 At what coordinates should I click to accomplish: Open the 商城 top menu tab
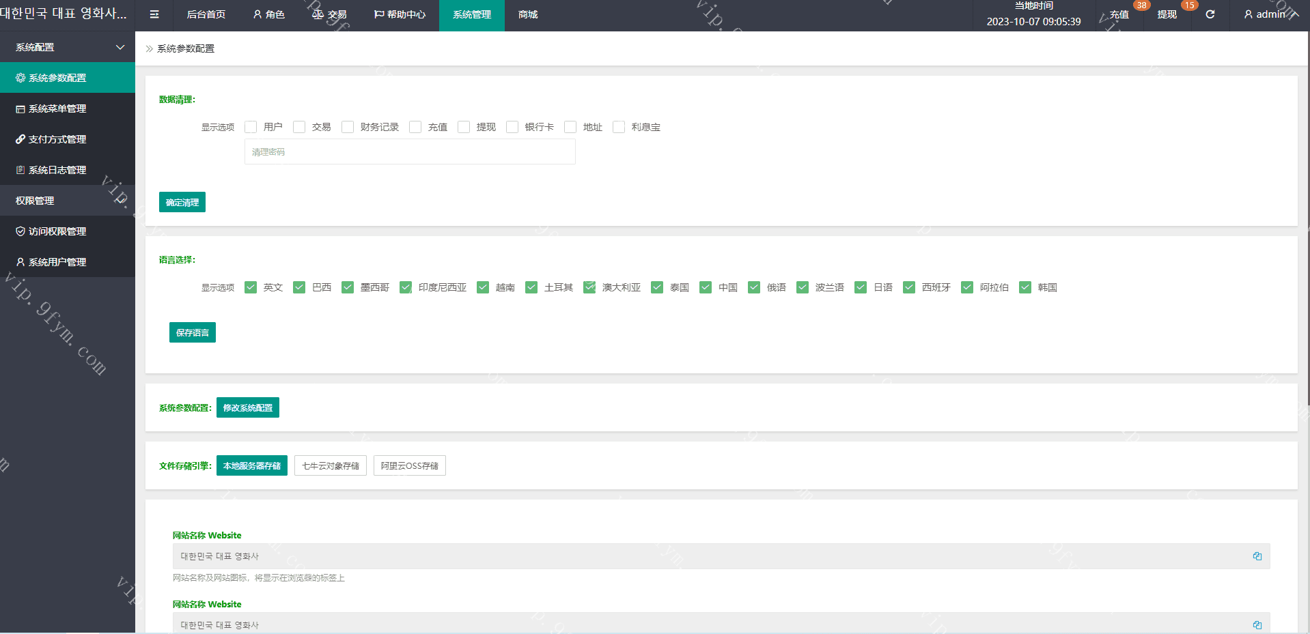click(x=527, y=14)
